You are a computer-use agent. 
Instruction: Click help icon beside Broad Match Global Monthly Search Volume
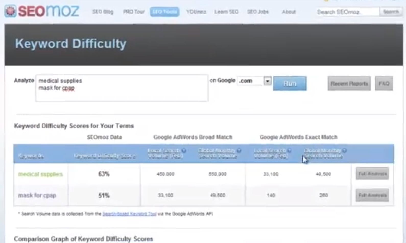click(239, 151)
